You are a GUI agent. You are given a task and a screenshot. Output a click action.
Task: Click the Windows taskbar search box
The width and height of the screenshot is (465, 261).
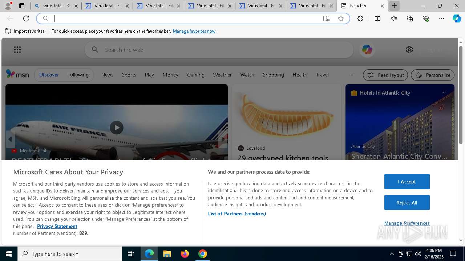point(70,254)
